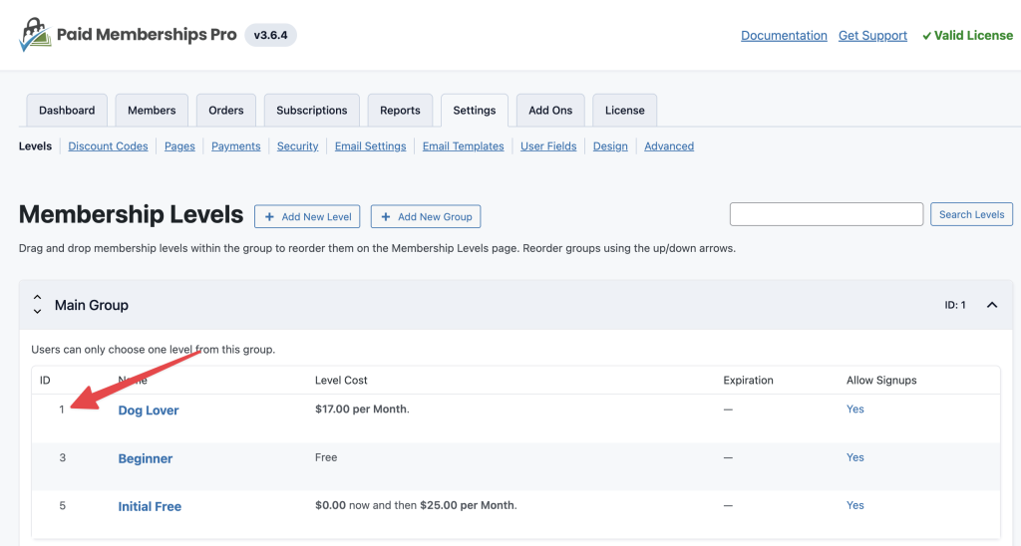The height and width of the screenshot is (546, 1021).
Task: Go to the Add Ons tab
Action: point(550,111)
